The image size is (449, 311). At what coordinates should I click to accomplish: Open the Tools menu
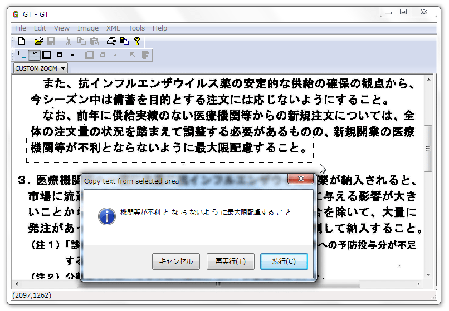coord(136,28)
